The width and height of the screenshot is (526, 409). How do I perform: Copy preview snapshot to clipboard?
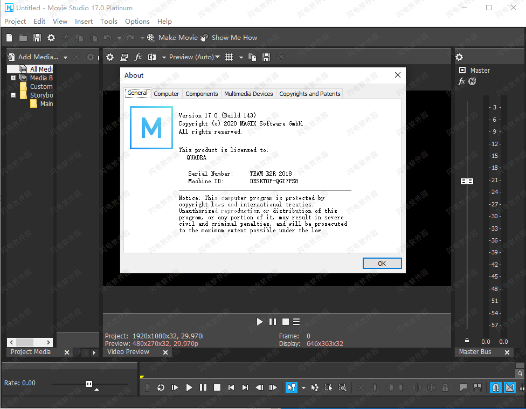point(252,57)
